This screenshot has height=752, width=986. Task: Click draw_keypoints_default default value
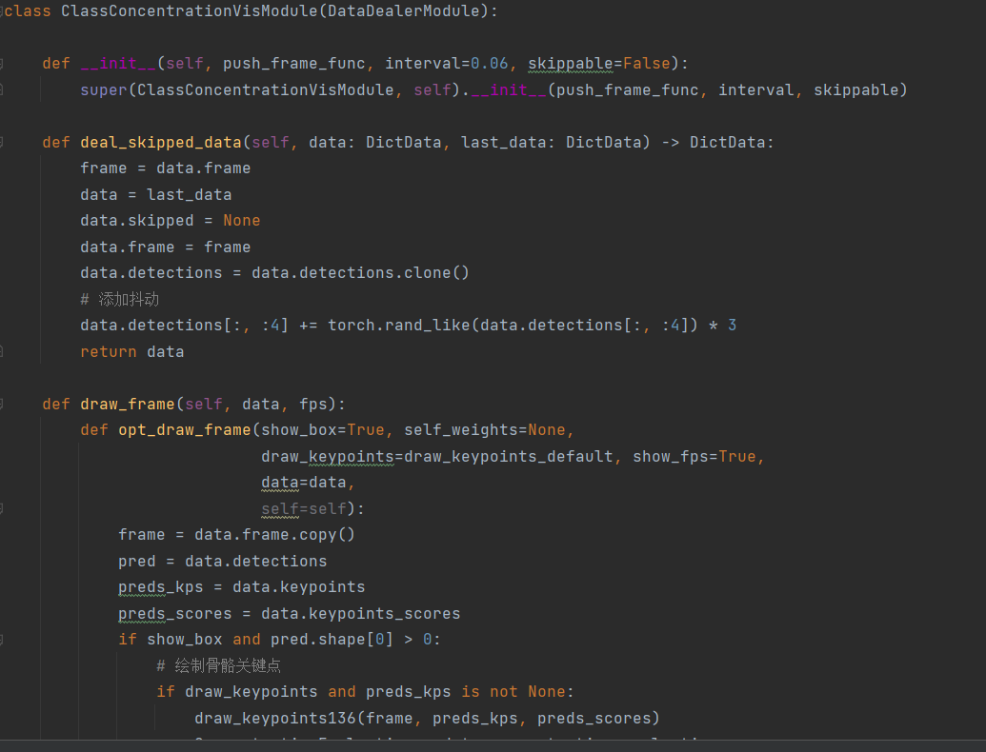point(508,457)
